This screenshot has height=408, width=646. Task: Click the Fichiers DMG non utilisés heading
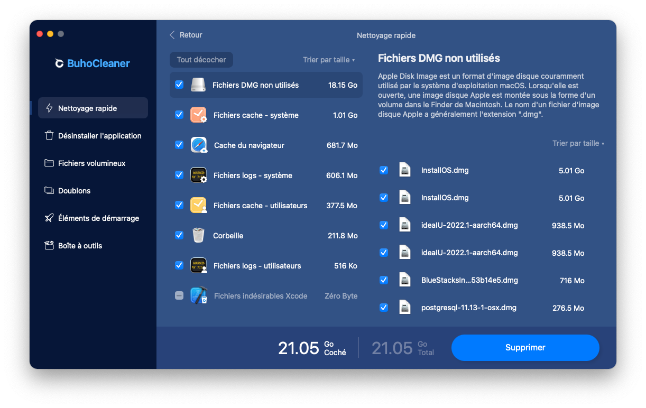pyautogui.click(x=439, y=58)
